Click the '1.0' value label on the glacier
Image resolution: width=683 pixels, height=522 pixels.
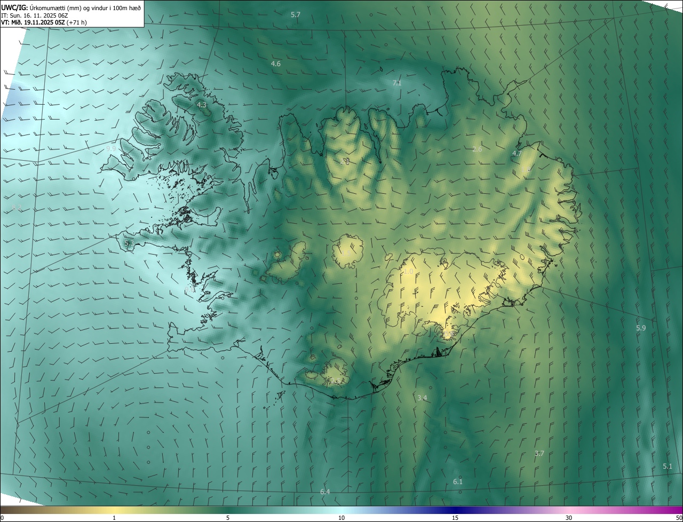(408, 272)
